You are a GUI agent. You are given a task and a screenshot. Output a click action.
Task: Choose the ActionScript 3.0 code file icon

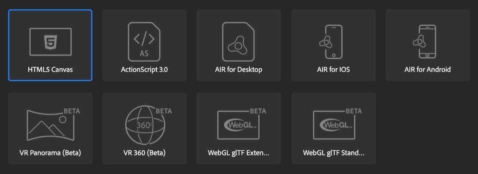tap(144, 41)
